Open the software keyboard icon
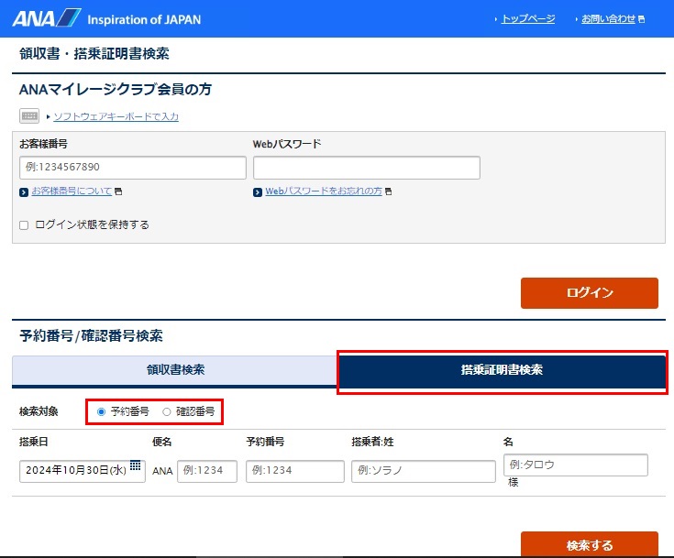 29,116
